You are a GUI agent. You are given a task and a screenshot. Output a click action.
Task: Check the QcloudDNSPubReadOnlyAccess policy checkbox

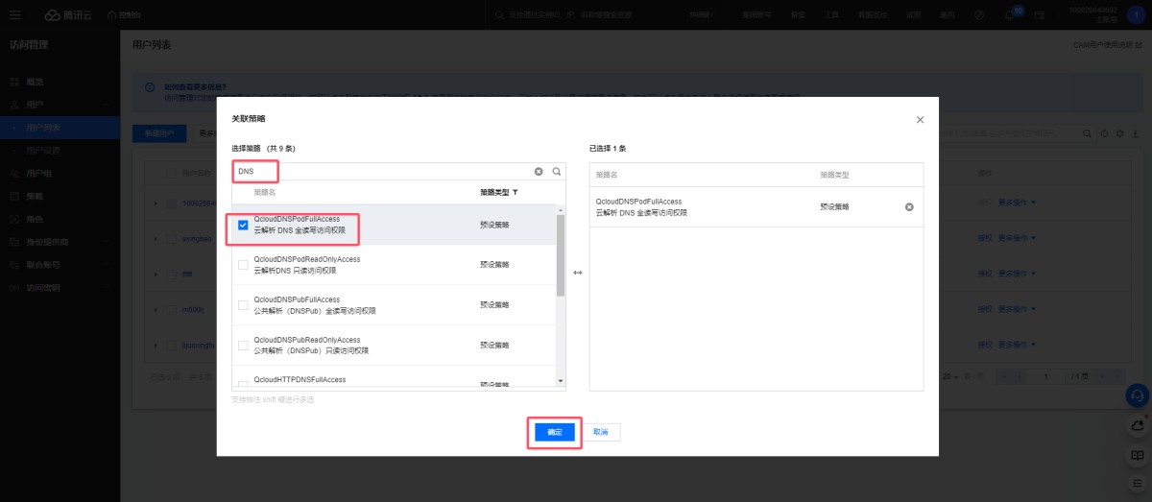coord(243,346)
